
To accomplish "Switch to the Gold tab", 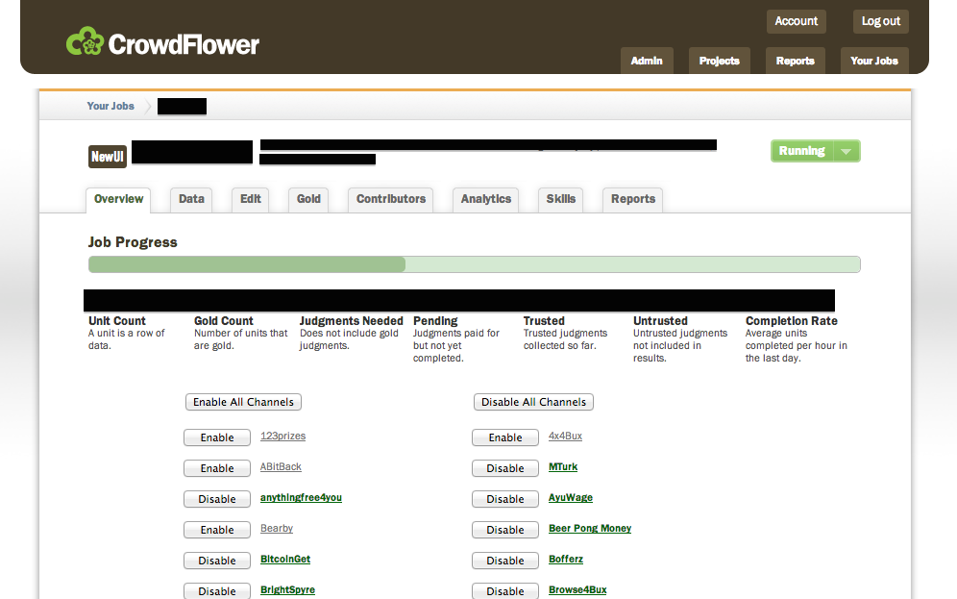I will click(308, 200).
